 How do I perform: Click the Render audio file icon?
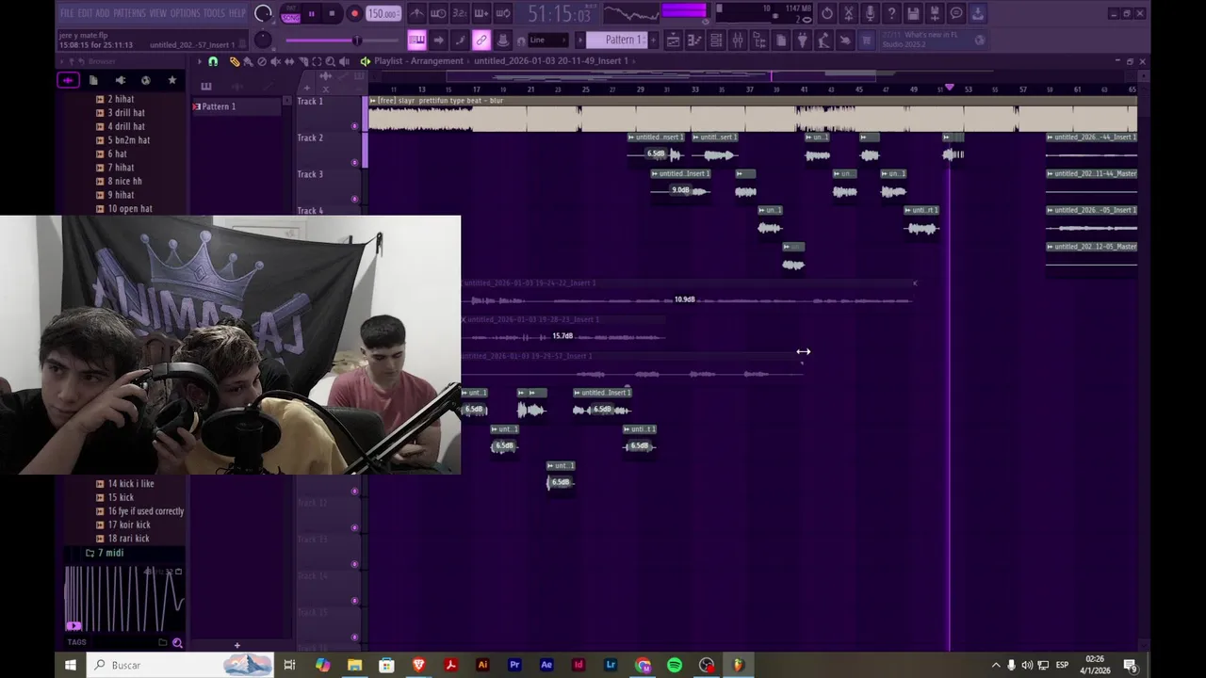click(x=935, y=13)
